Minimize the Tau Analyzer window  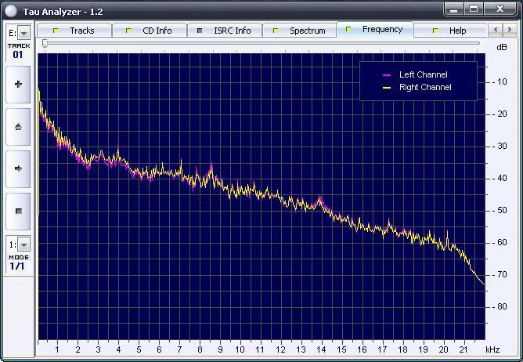click(x=455, y=9)
